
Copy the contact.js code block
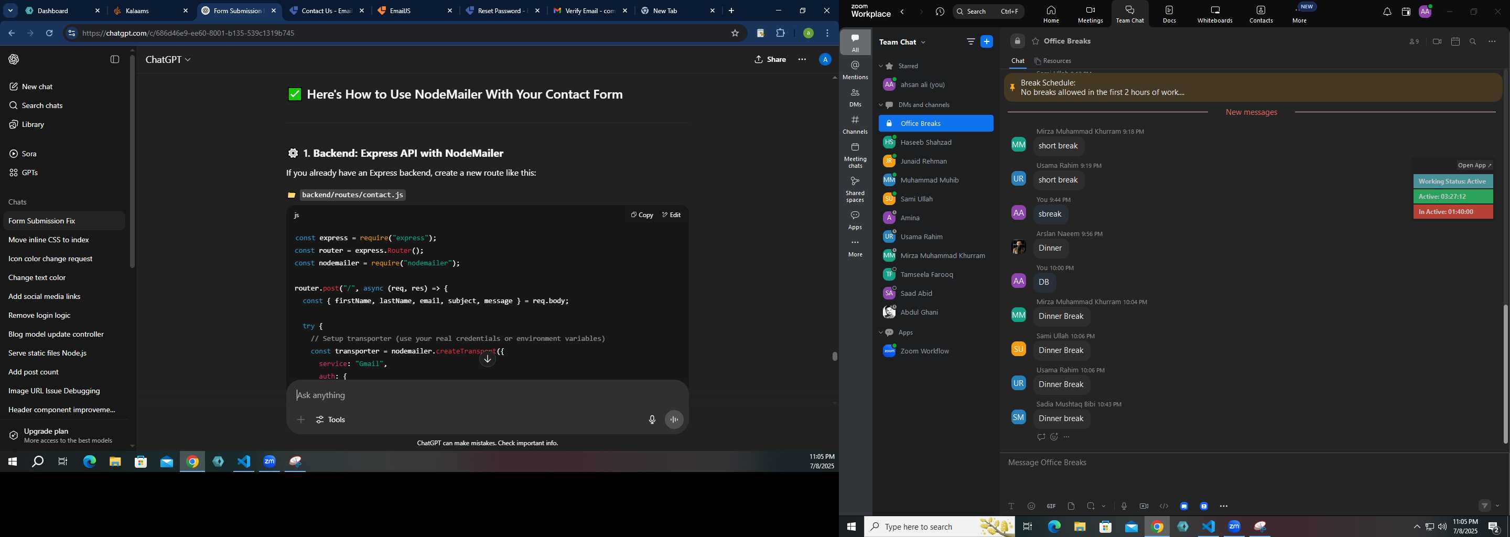pos(641,215)
